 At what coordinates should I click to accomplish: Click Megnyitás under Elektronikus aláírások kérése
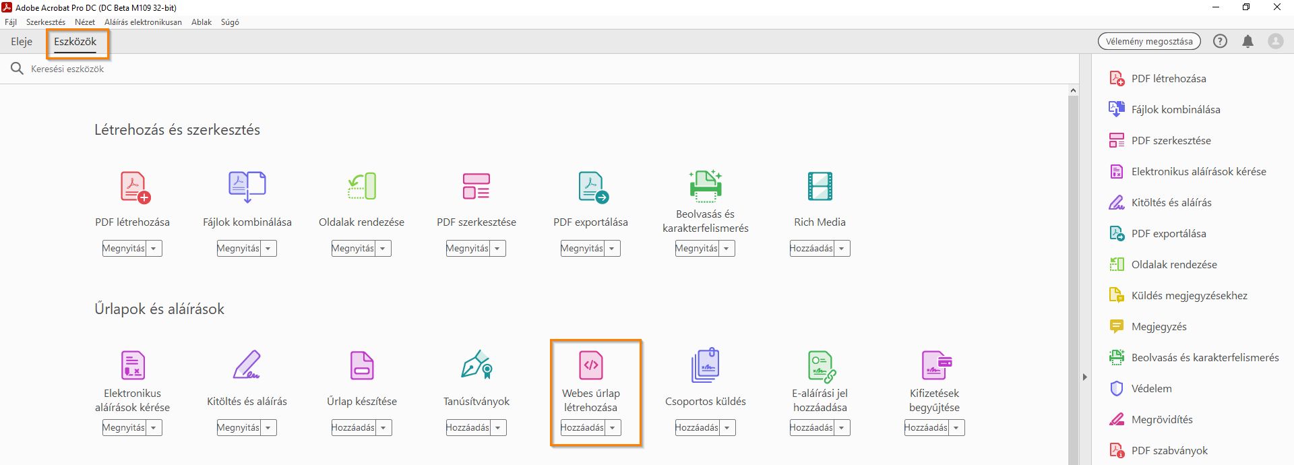coord(124,428)
